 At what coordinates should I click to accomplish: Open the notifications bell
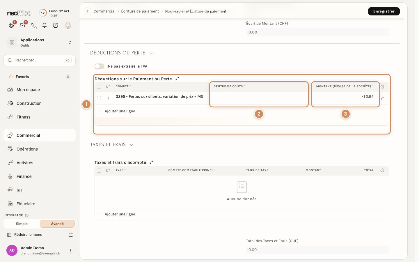point(45,25)
